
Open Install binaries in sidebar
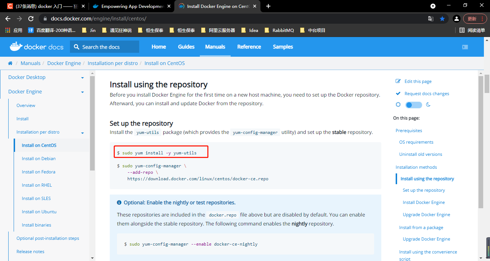click(x=36, y=225)
